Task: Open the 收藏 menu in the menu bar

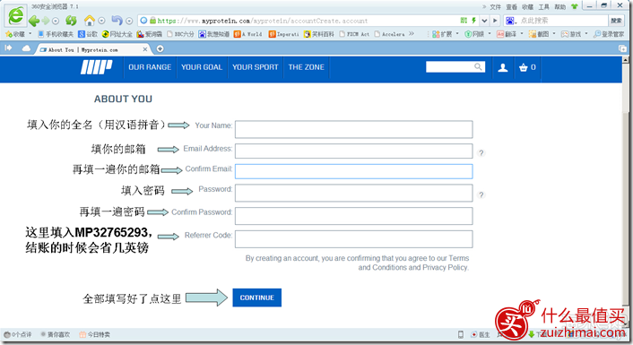Action: tap(527, 7)
